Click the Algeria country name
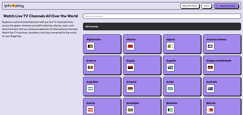243x115 pixels. click(171, 39)
